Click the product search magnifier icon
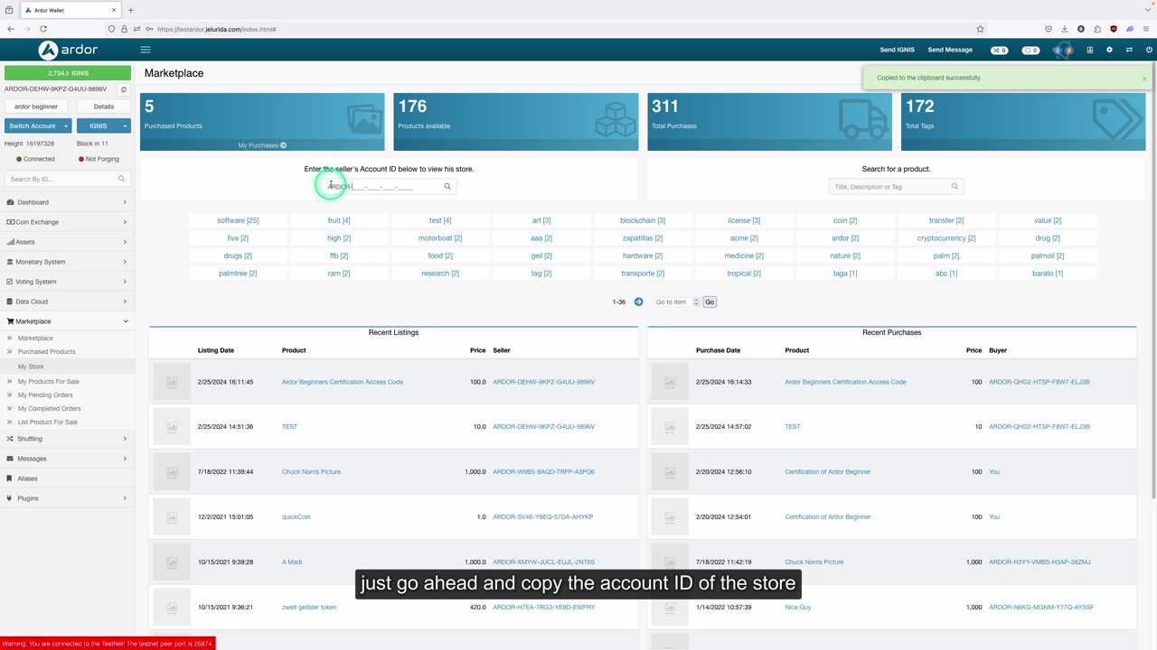The height and width of the screenshot is (650, 1157). pos(954,187)
